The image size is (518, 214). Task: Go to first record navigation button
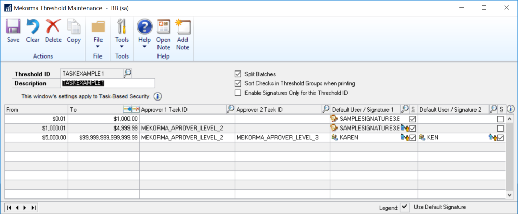[9, 208]
